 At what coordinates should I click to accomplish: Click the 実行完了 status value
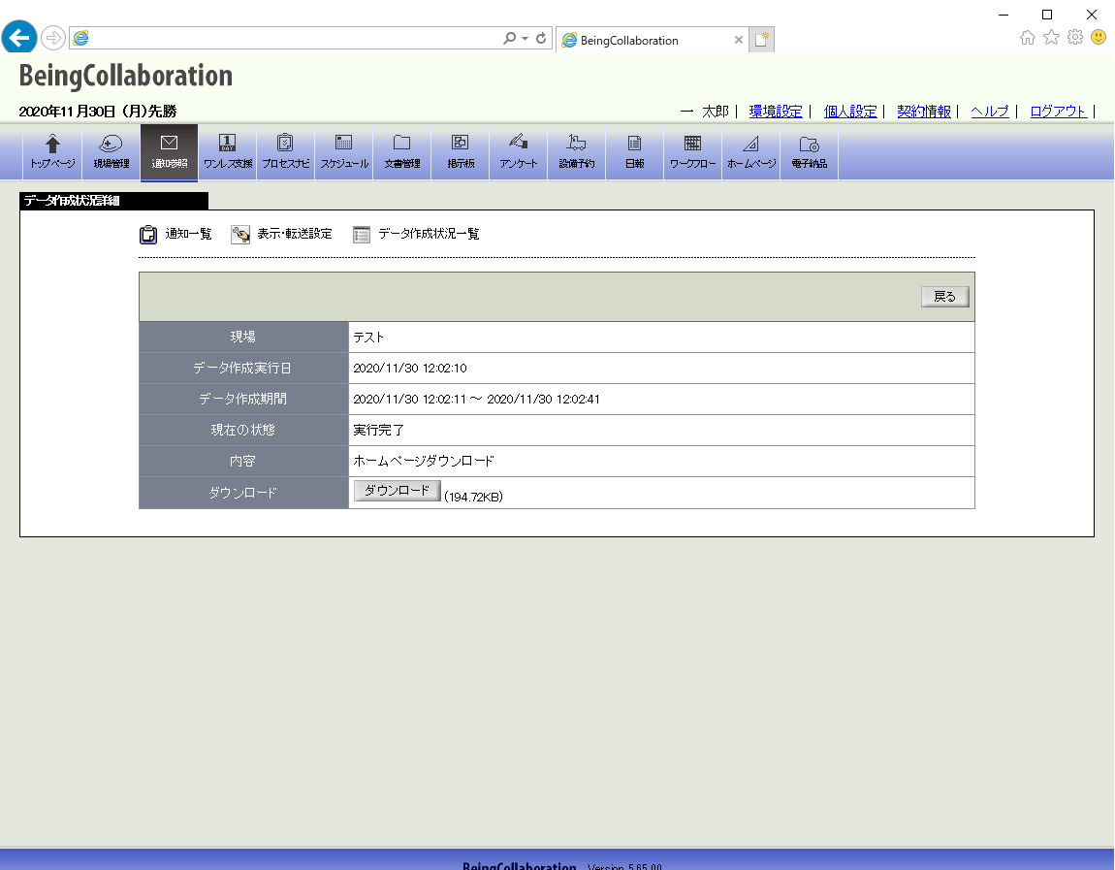(378, 431)
